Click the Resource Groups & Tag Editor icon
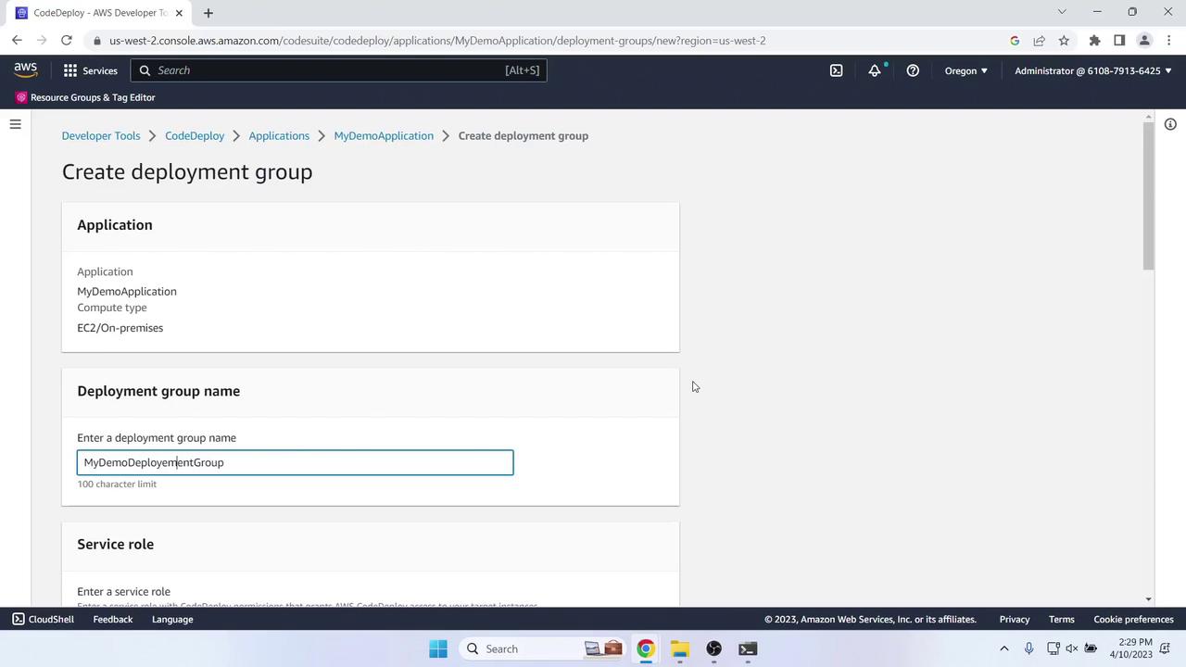Image resolution: width=1186 pixels, height=667 pixels. click(x=21, y=97)
